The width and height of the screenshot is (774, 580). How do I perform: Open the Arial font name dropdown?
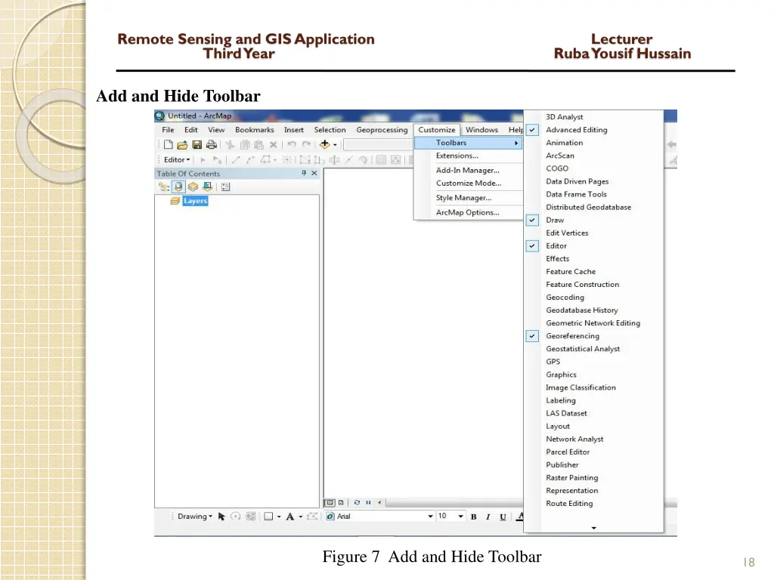tap(430, 517)
